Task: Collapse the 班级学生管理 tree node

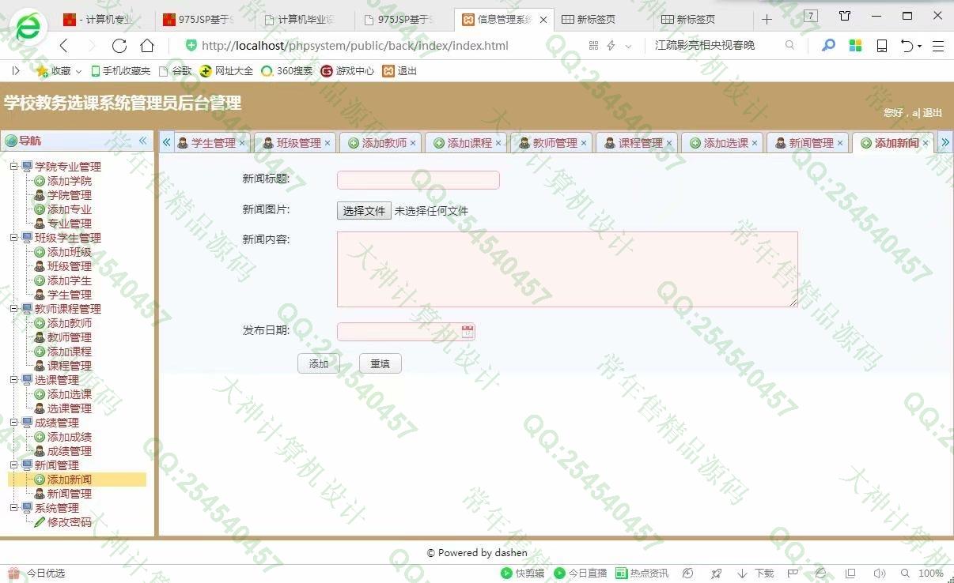Action: point(14,238)
